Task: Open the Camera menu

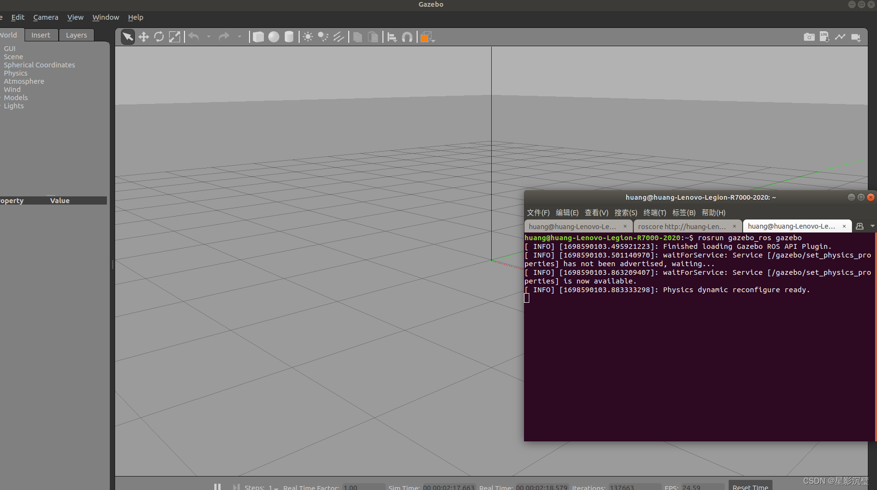Action: point(46,17)
